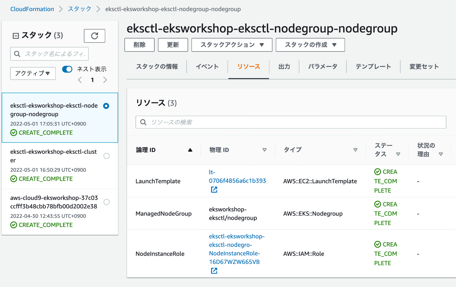Switch to the テンプレート tab
The image size is (456, 287).
coord(373,67)
